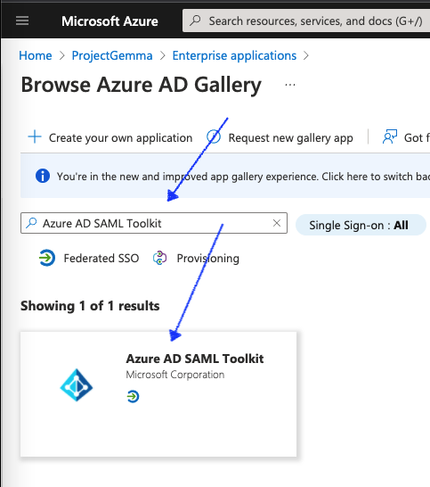Click the Azure AD SAML Toolkit logo
This screenshot has width=430, height=487.
(x=77, y=385)
